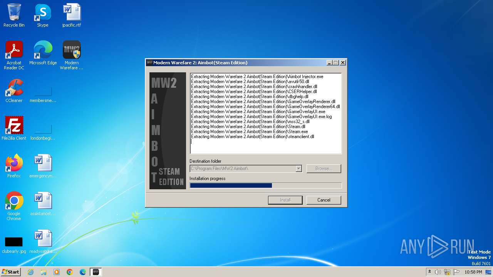Click the 'mss32_s.dll' extraction line
Screen dimensions: 493x277
click(x=250, y=122)
